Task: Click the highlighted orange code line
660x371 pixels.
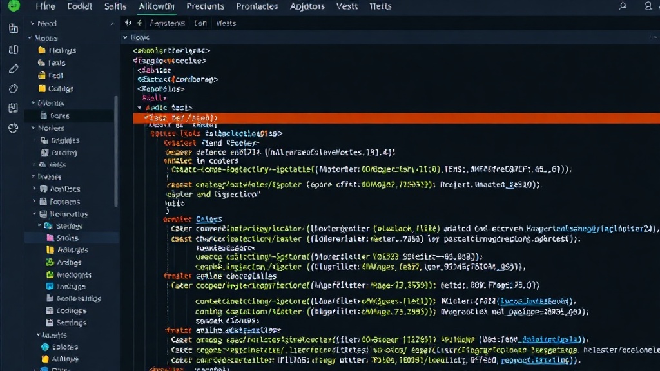Action: pyautogui.click(x=396, y=119)
